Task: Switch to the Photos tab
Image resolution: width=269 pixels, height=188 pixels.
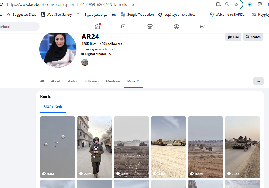Action: tap(72, 81)
